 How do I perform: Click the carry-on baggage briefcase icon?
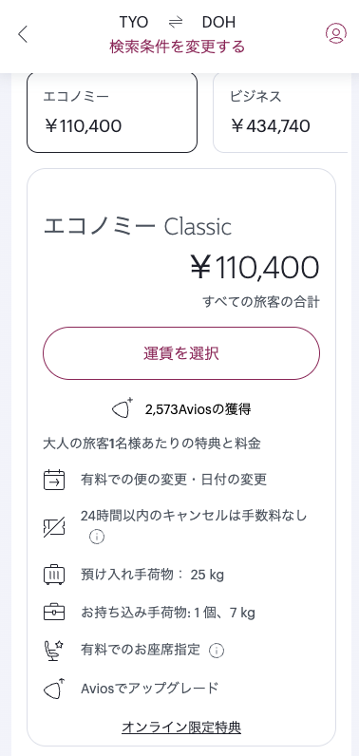[54, 613]
